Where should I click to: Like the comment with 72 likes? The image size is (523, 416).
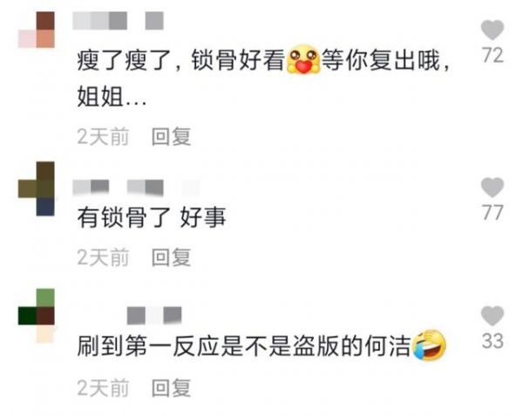click(492, 30)
